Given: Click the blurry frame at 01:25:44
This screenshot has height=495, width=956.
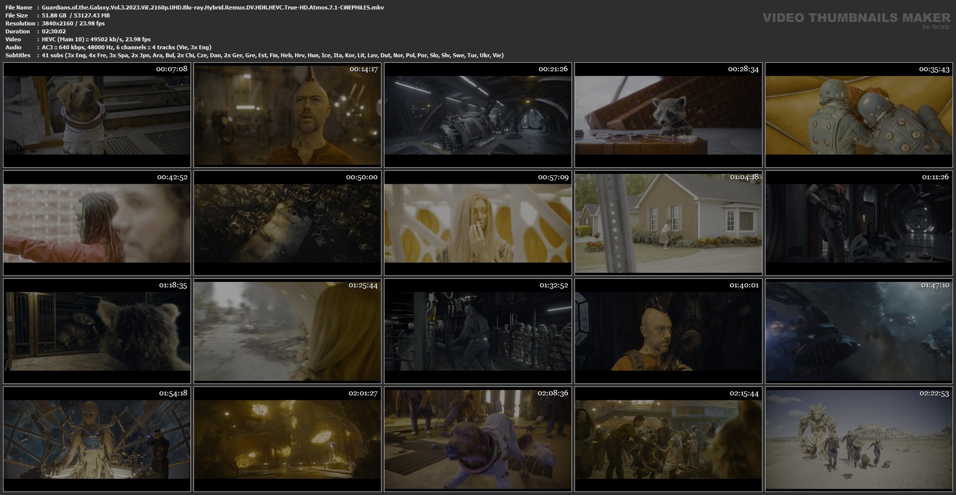Looking at the screenshot, I should pos(287,331).
